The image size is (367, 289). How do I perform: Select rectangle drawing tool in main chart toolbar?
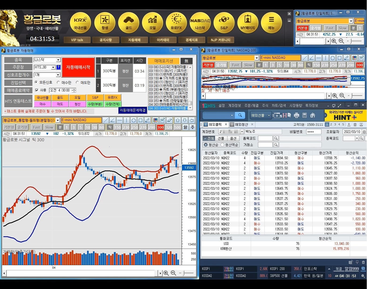pyautogui.click(x=141, y=120)
